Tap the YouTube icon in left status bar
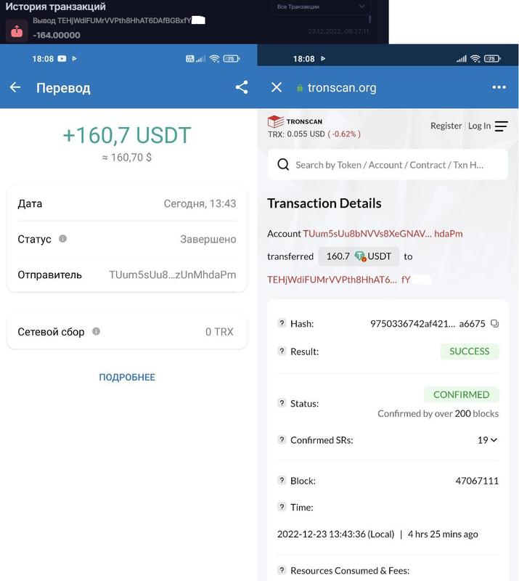Viewport: 519px width, 581px height. pyautogui.click(x=62, y=59)
